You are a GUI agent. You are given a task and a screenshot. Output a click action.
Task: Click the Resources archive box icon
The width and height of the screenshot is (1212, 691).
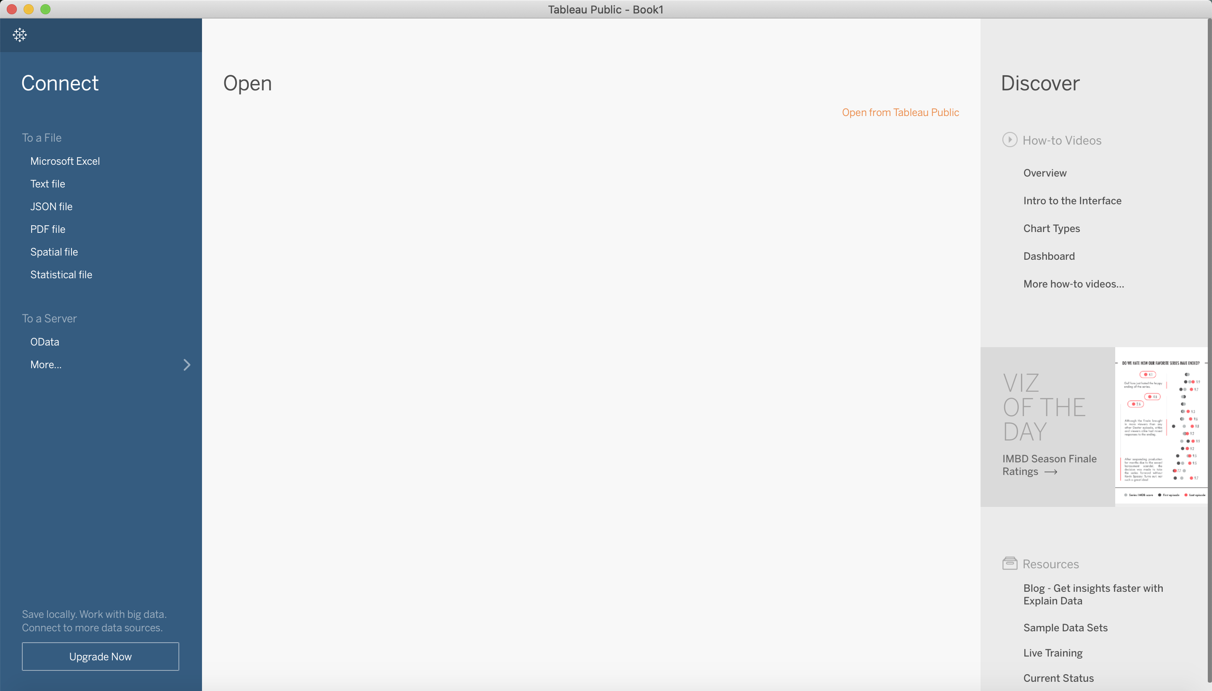pos(1009,563)
